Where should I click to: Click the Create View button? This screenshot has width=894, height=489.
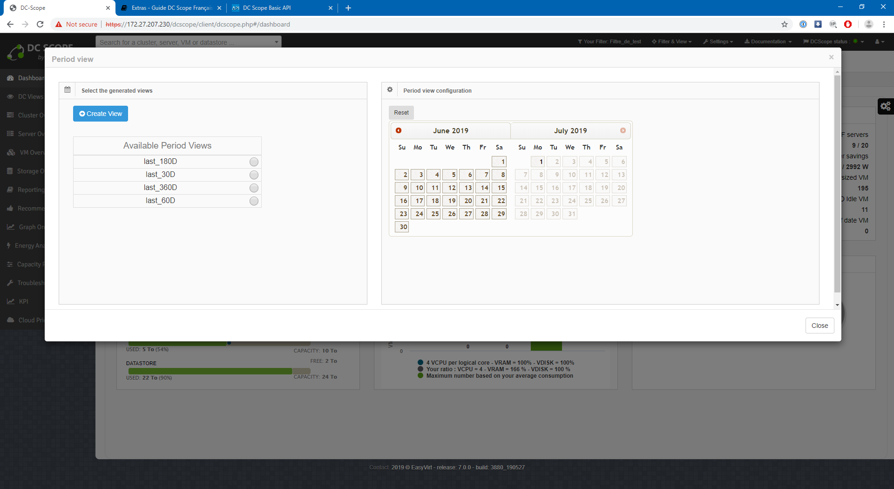101,114
